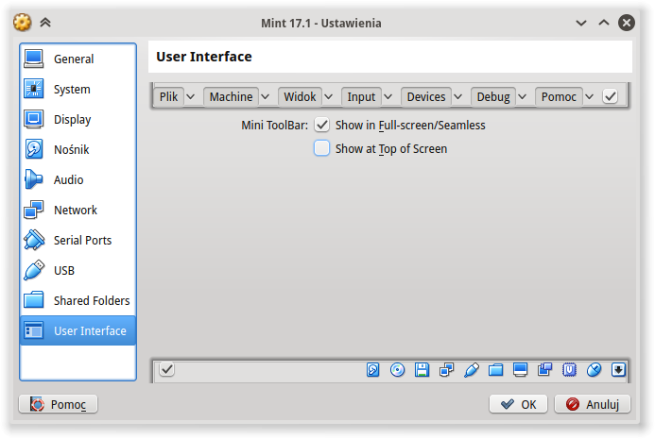Toggle the USB indicator in the status bar

tap(472, 370)
